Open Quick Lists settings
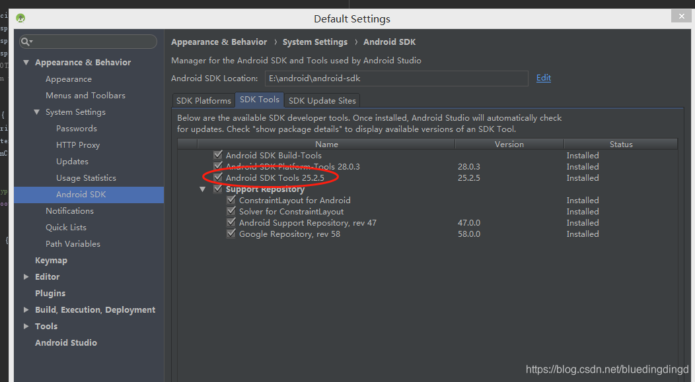Image resolution: width=695 pixels, height=382 pixels. pyautogui.click(x=66, y=228)
